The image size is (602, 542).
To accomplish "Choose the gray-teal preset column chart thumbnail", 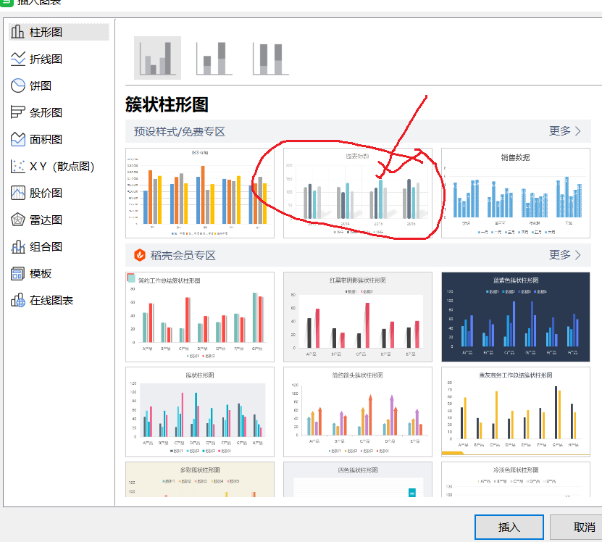I will click(357, 193).
